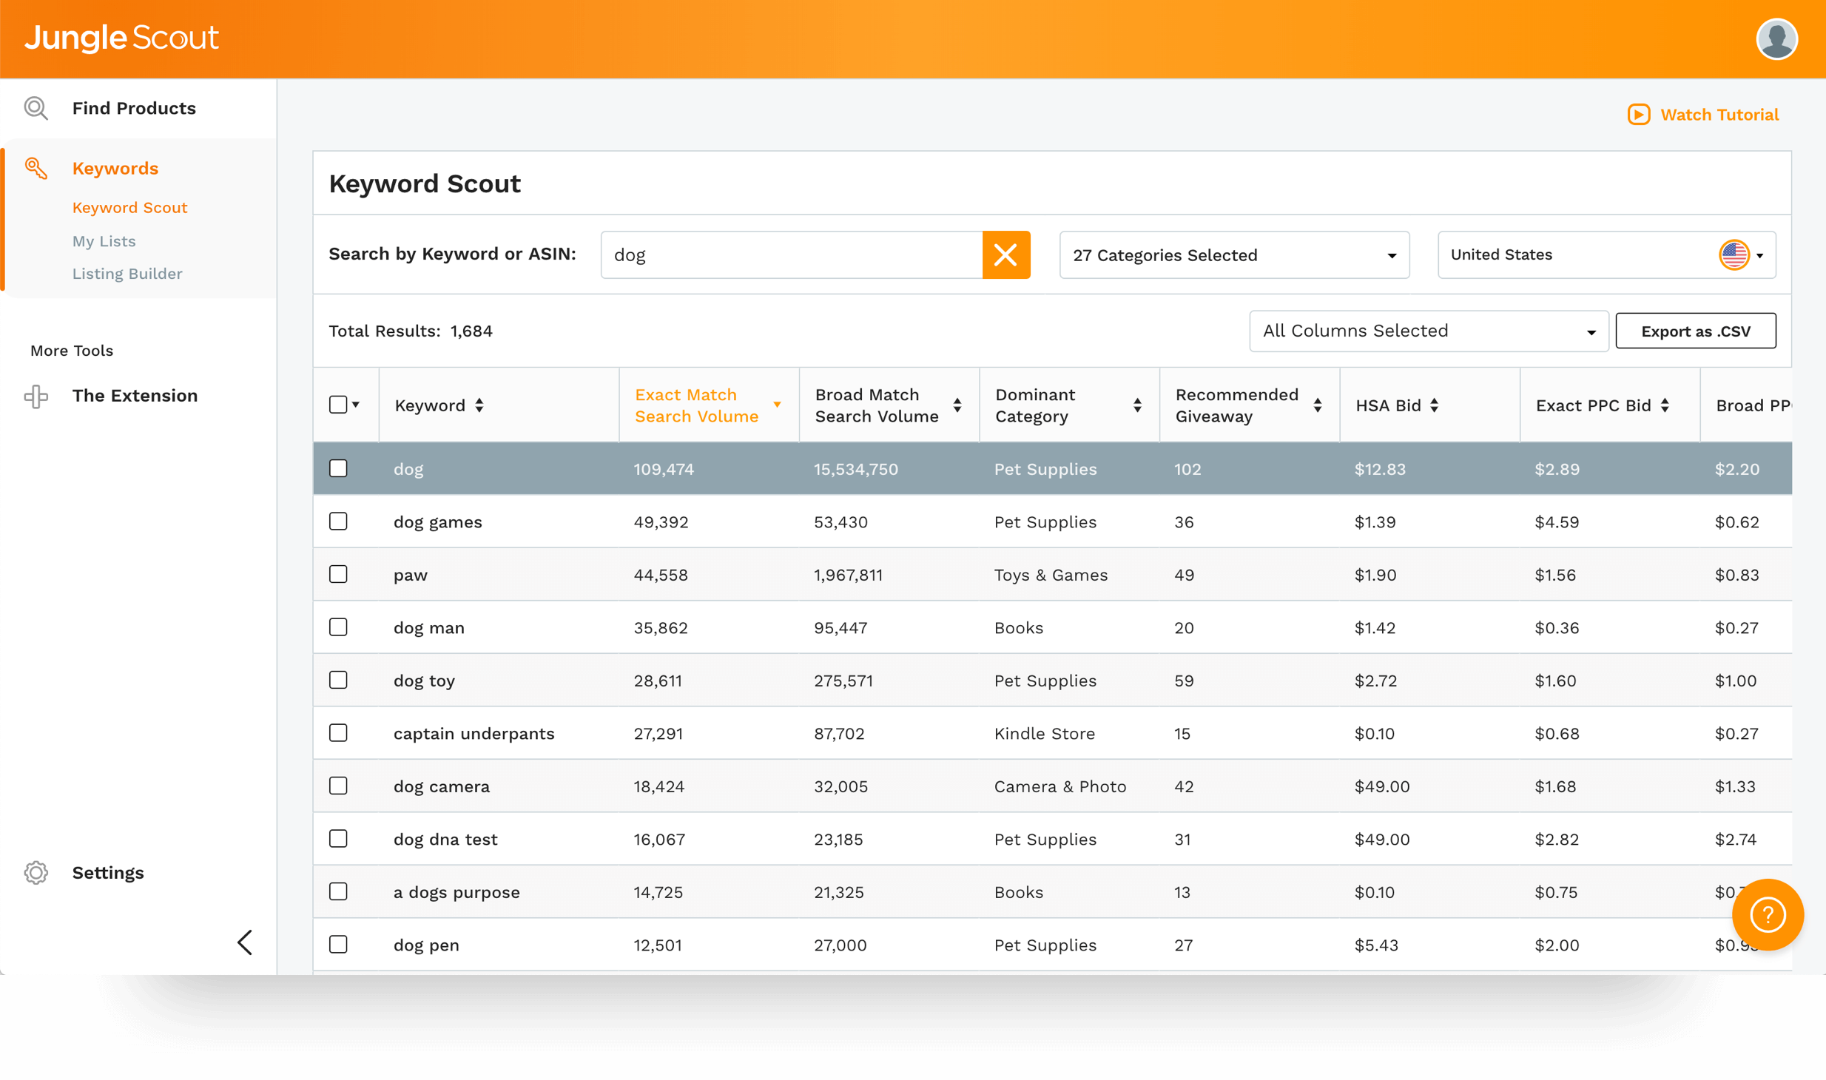Open the United States marketplace dropdown
Image resolution: width=1826 pixels, height=1080 pixels.
click(x=1606, y=255)
